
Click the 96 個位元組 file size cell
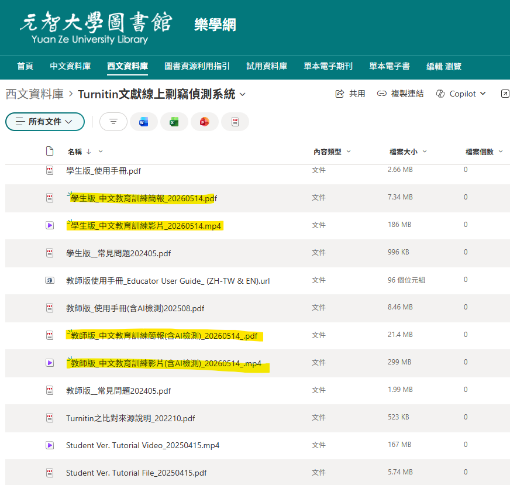coord(406,280)
